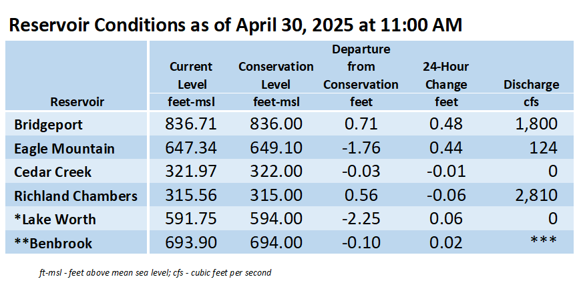Click Bridgeport discharge value 1,800
Screen dimensions: 579x283
tap(534, 124)
